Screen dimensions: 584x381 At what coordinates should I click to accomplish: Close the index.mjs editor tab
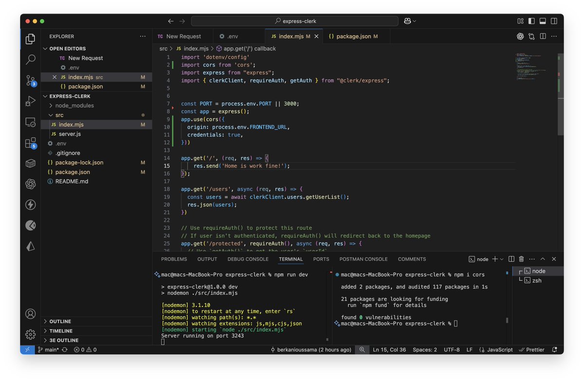[316, 36]
